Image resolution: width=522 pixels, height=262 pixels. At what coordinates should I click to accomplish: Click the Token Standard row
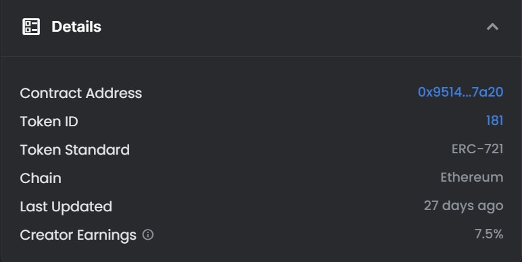tap(262, 150)
